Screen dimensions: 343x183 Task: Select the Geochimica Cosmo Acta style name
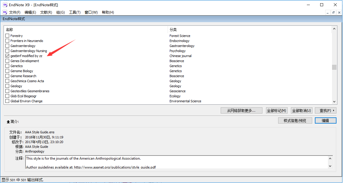(x=27, y=81)
